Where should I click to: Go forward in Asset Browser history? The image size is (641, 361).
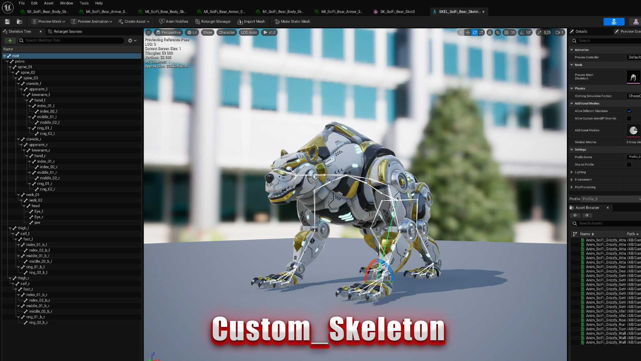(x=587, y=215)
